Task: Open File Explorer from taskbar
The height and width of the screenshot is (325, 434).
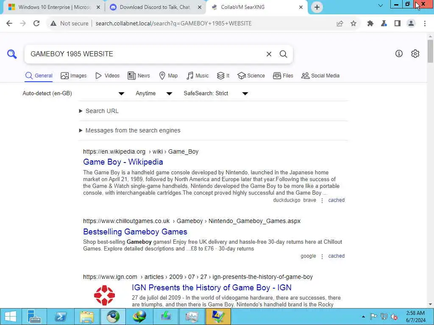Action: click(86, 317)
